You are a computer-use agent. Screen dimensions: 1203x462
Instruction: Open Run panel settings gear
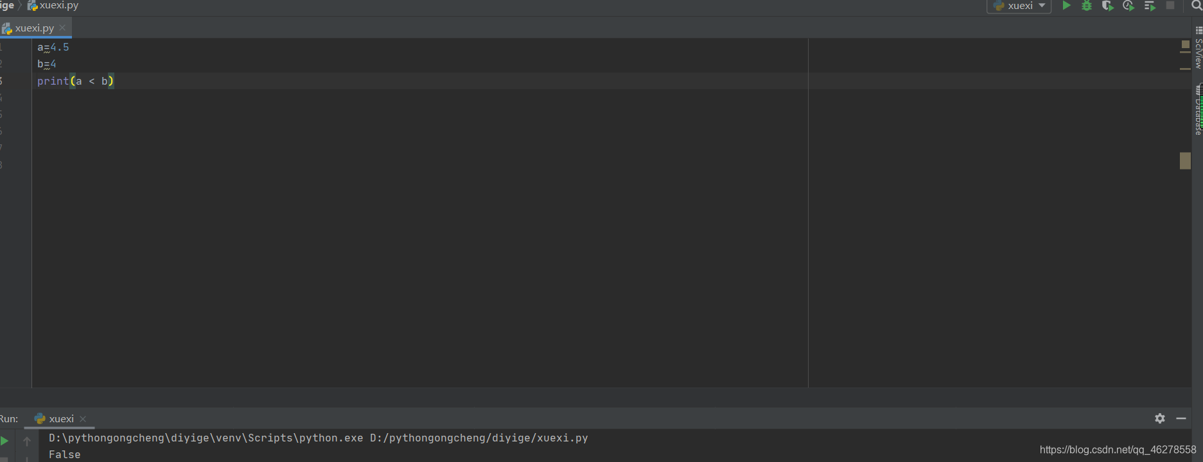pos(1160,418)
